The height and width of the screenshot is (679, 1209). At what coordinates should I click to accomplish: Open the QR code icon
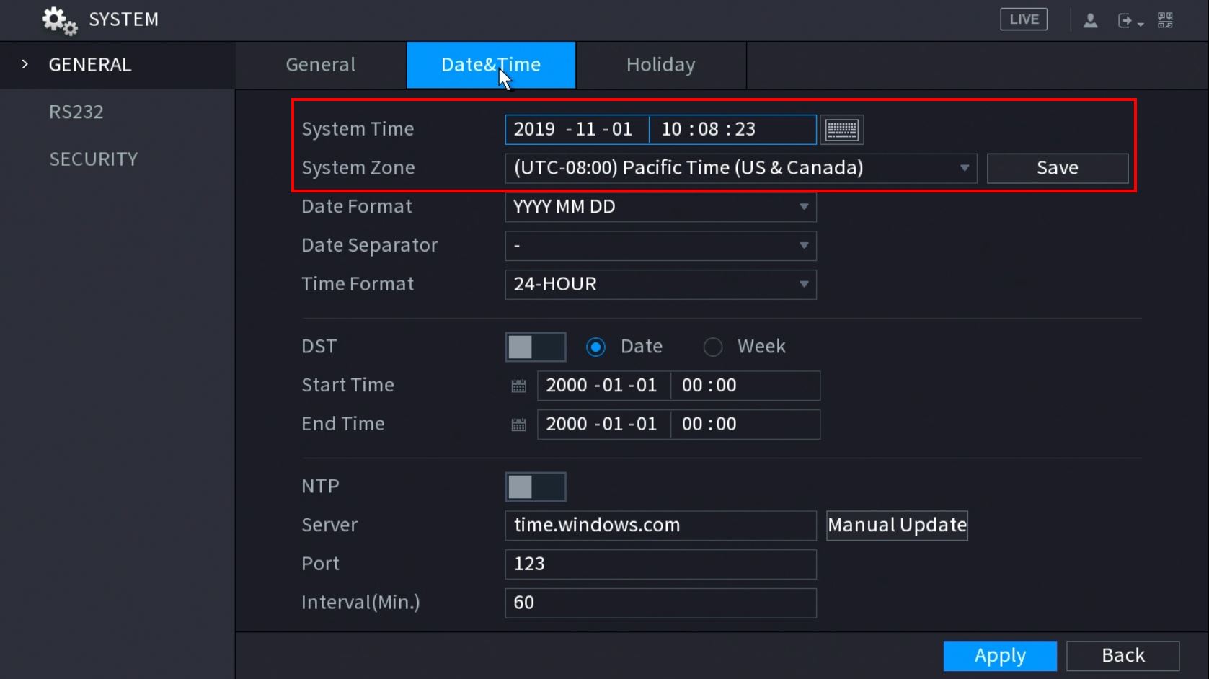1165,20
